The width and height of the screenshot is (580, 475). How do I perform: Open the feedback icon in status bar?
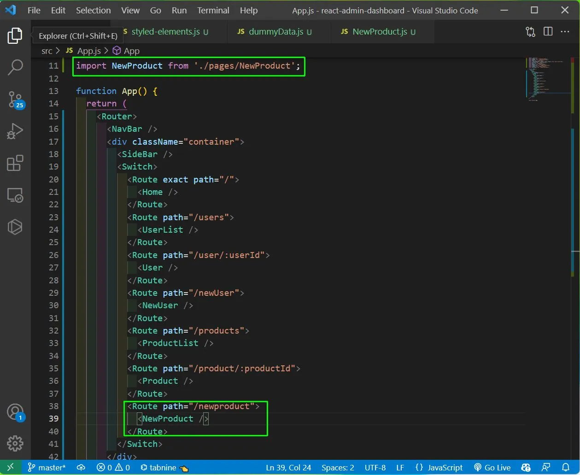(x=546, y=467)
